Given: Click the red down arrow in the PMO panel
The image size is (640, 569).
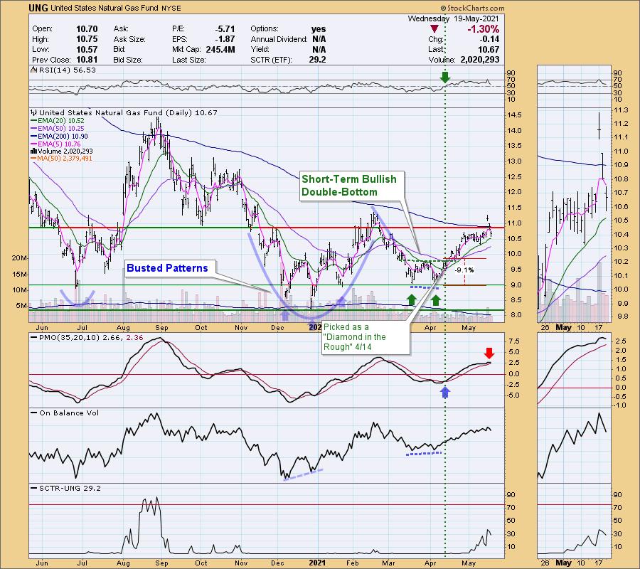Looking at the screenshot, I should (489, 353).
